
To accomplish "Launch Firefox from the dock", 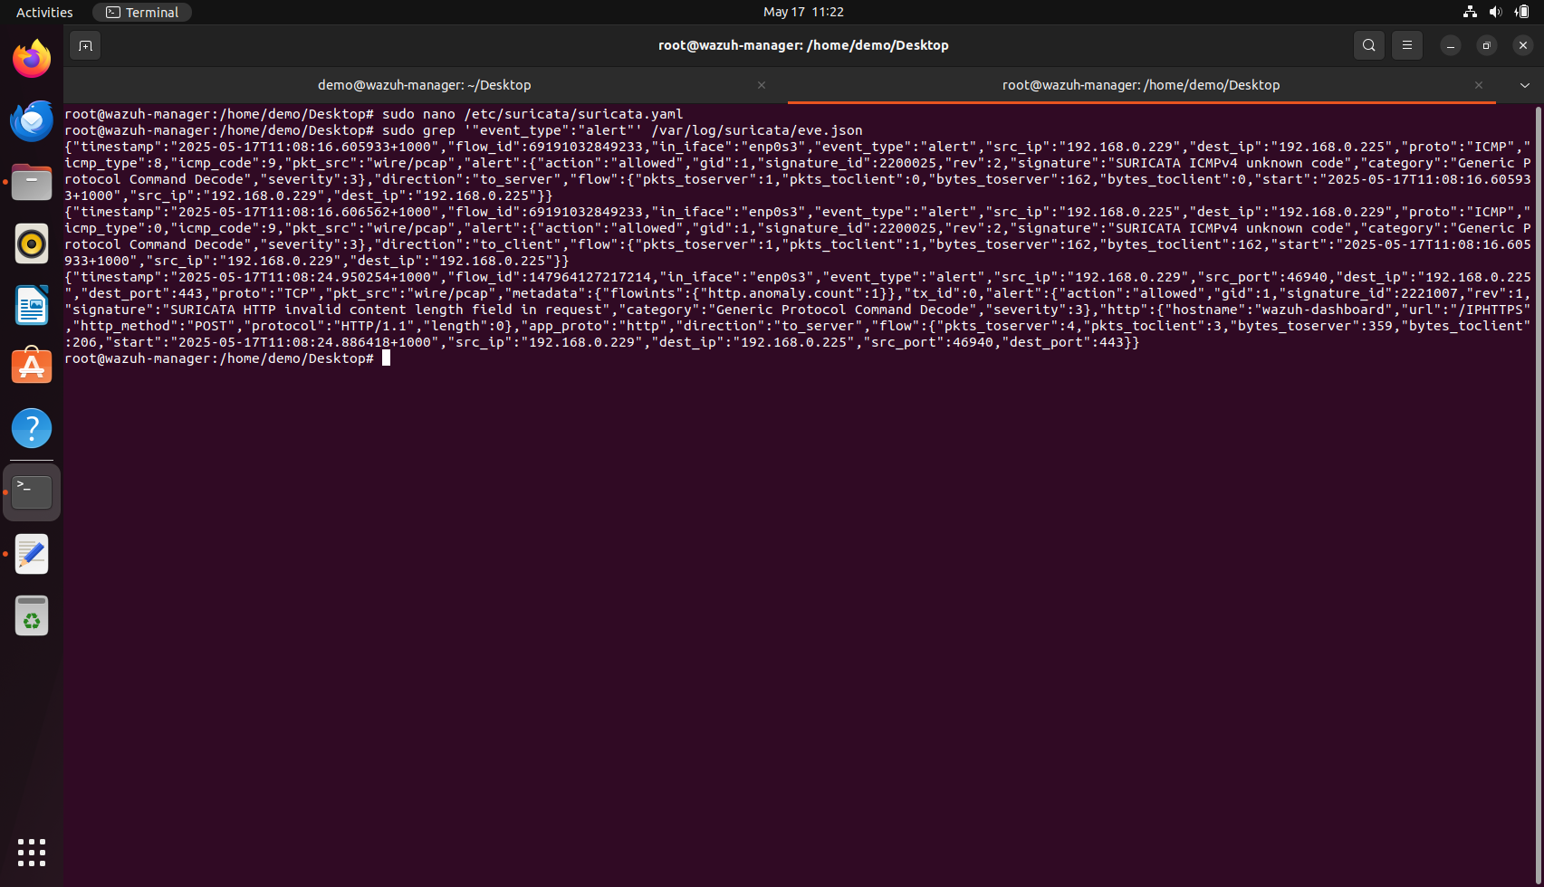I will (32, 59).
